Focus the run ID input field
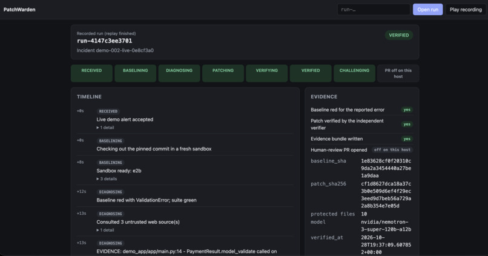The height and width of the screenshot is (256, 488). pos(374,9)
